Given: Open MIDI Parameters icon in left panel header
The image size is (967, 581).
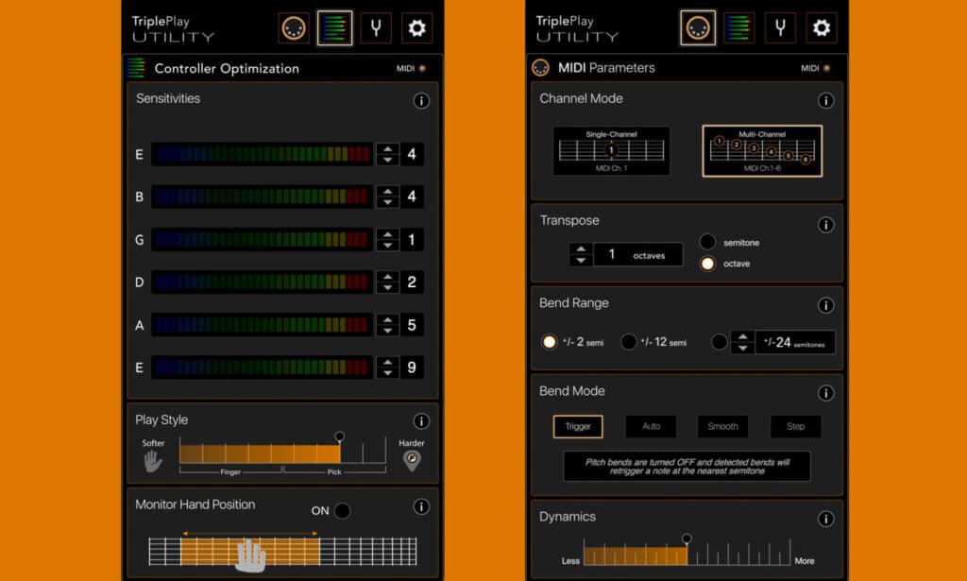Looking at the screenshot, I should [x=294, y=27].
